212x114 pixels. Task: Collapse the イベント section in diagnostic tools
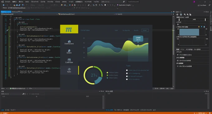(x=176, y=22)
